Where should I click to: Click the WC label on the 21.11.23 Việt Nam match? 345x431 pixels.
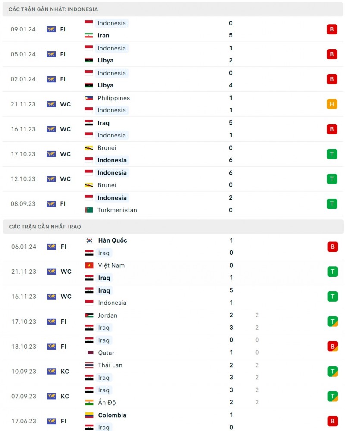tap(66, 272)
